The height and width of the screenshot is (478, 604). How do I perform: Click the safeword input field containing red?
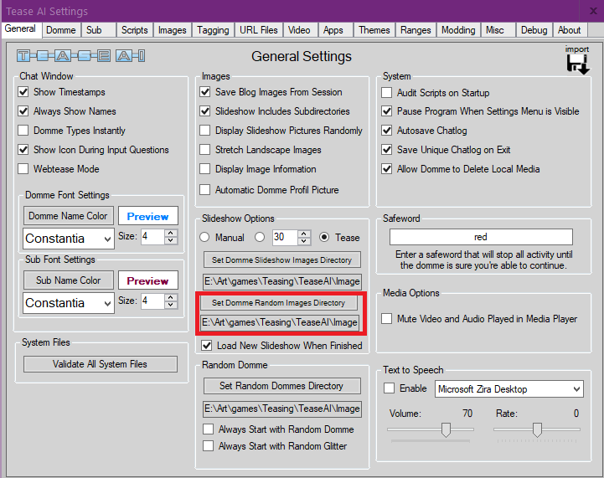(481, 237)
